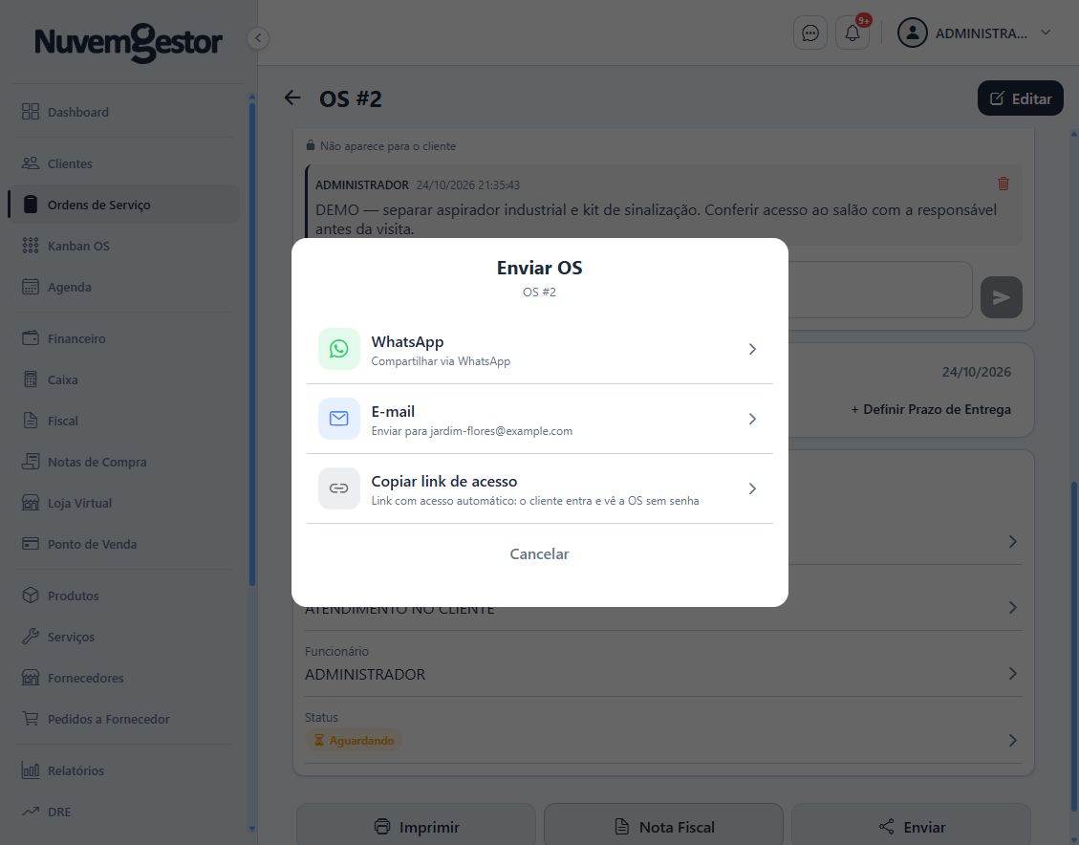The image size is (1079, 845).
Task: Click the Aguardando status badge
Action: pos(354,741)
